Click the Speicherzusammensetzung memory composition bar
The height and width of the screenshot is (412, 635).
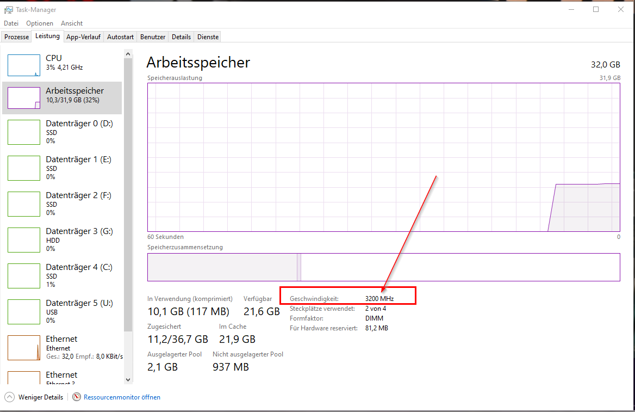pos(383,267)
